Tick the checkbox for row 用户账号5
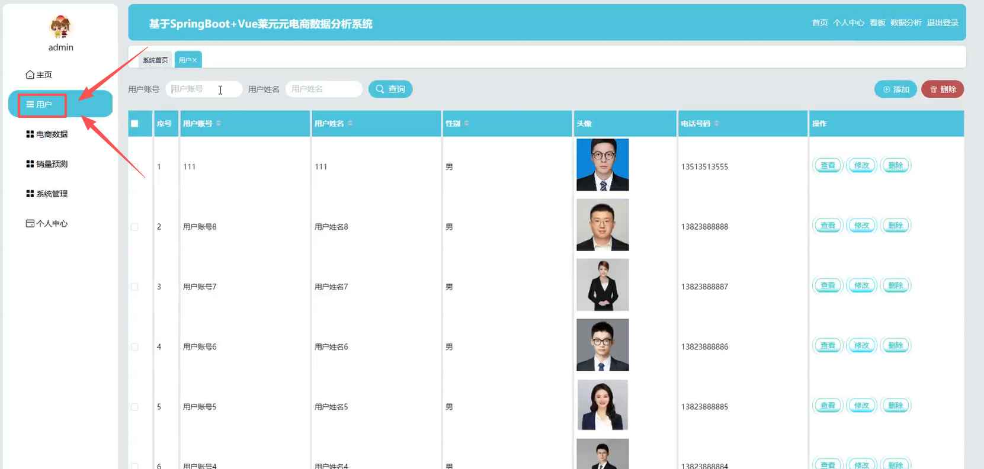The width and height of the screenshot is (984, 469). tap(134, 407)
